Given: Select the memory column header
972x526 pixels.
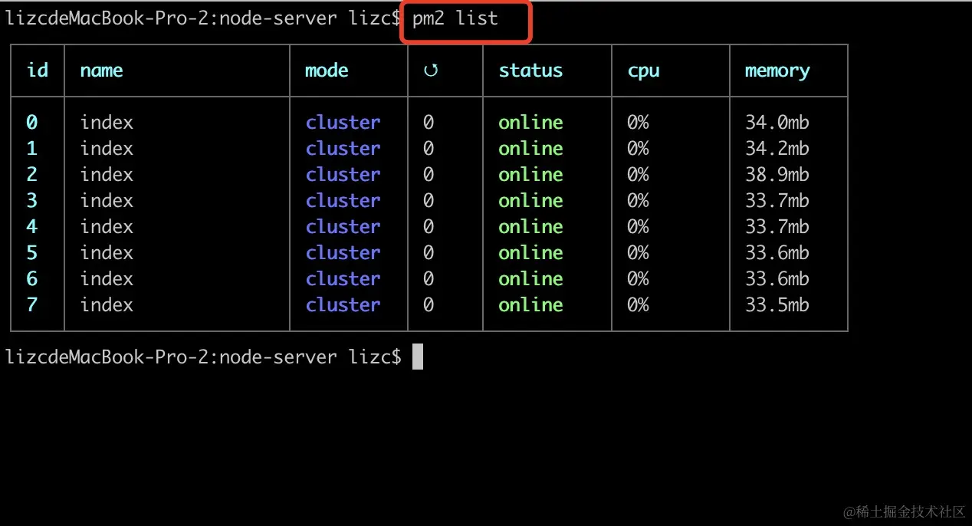Looking at the screenshot, I should pos(777,70).
